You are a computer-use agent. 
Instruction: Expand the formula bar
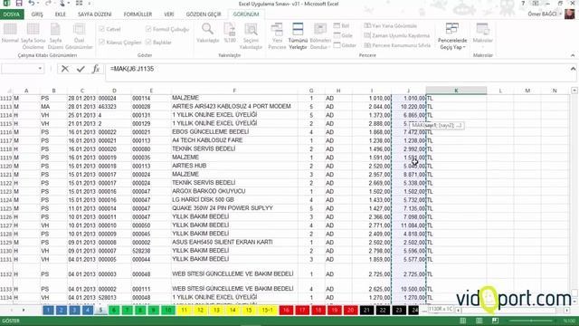pyautogui.click(x=573, y=69)
